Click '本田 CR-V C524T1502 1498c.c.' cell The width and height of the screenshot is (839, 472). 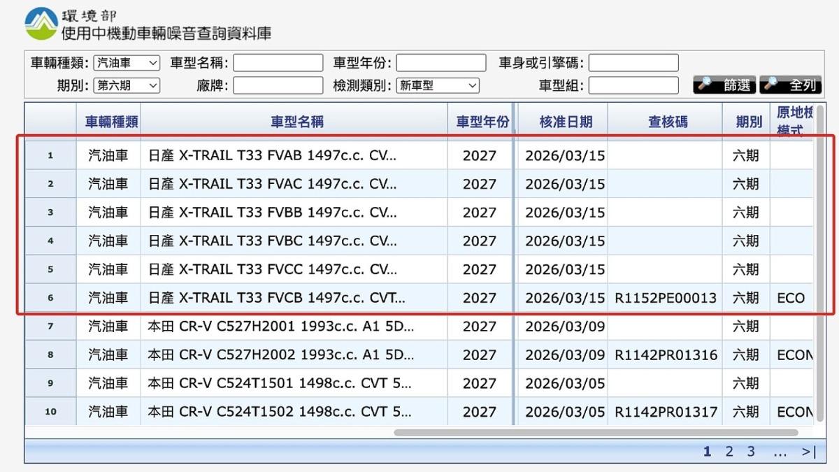[x=294, y=412]
